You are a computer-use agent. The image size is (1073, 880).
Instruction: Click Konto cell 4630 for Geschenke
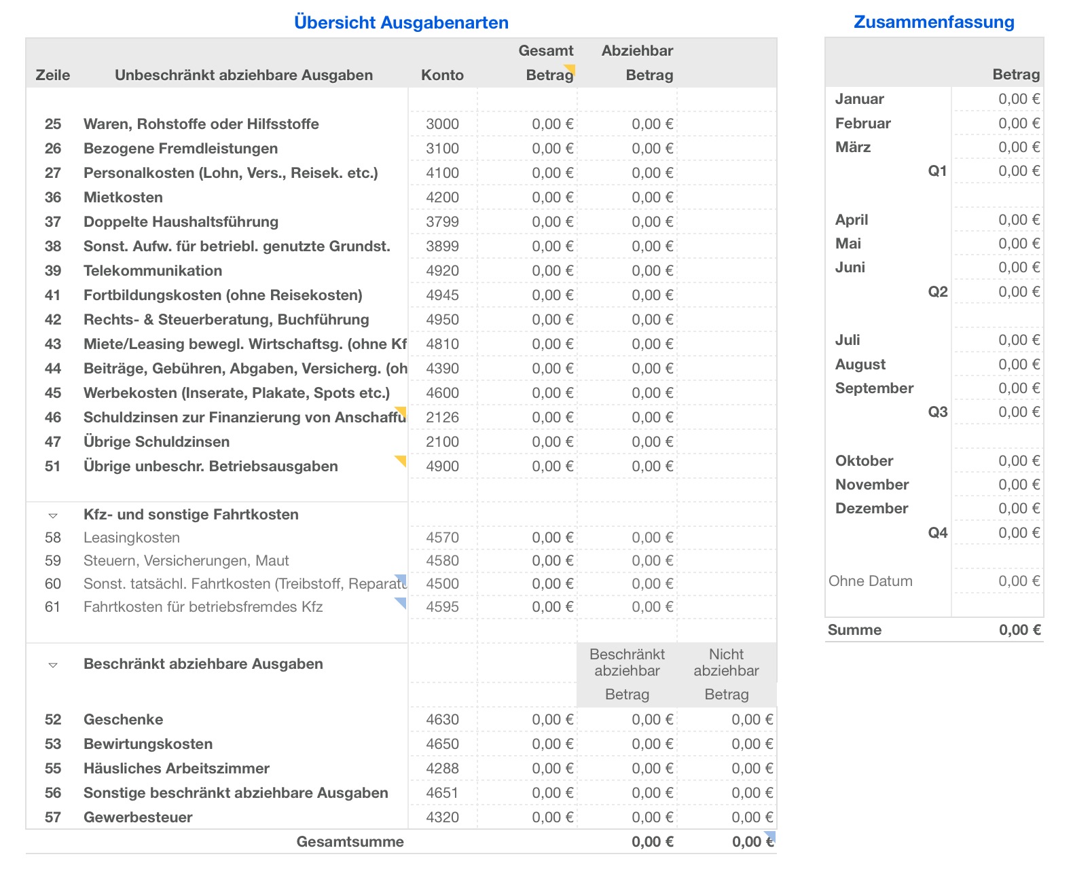[442, 720]
